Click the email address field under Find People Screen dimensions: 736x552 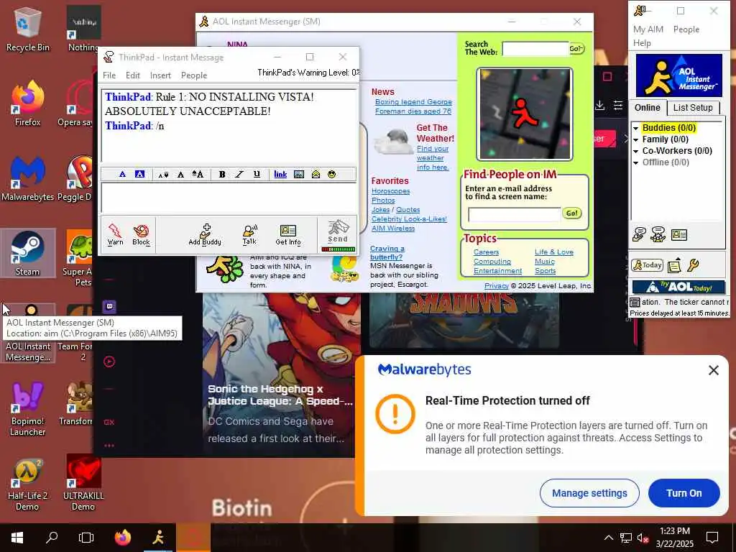[514, 214]
